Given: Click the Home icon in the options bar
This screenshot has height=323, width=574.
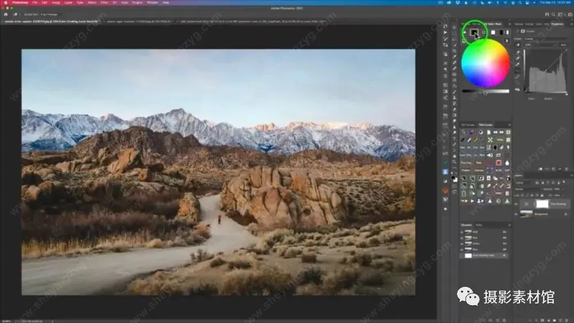Looking at the screenshot, I should (x=6, y=14).
